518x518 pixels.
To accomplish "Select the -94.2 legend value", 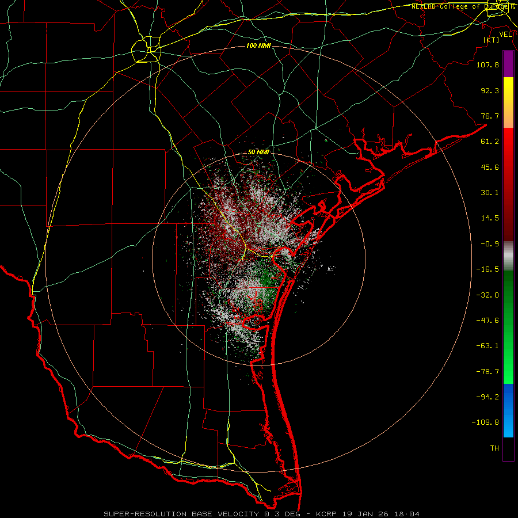I will [487, 397].
